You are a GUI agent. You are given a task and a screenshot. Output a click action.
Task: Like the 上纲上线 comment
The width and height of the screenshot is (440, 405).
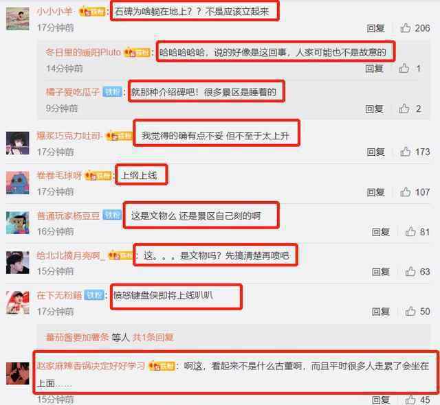406,192
